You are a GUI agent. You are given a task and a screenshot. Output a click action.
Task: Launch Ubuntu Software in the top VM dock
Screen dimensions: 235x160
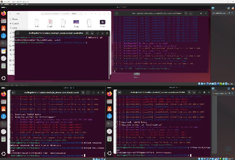pos(3,28)
